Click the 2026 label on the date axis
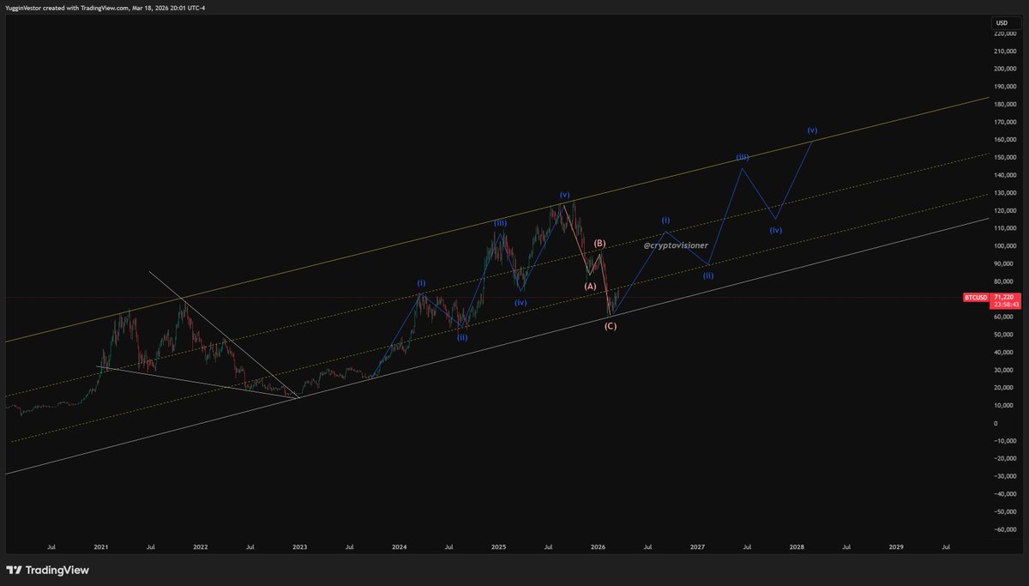Screen dimensions: 1029x586 pos(596,547)
